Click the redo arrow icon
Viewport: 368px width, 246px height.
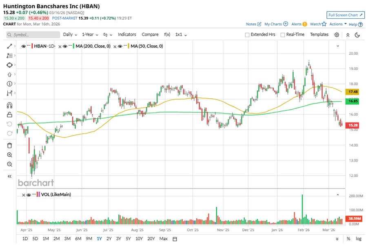pos(9,133)
